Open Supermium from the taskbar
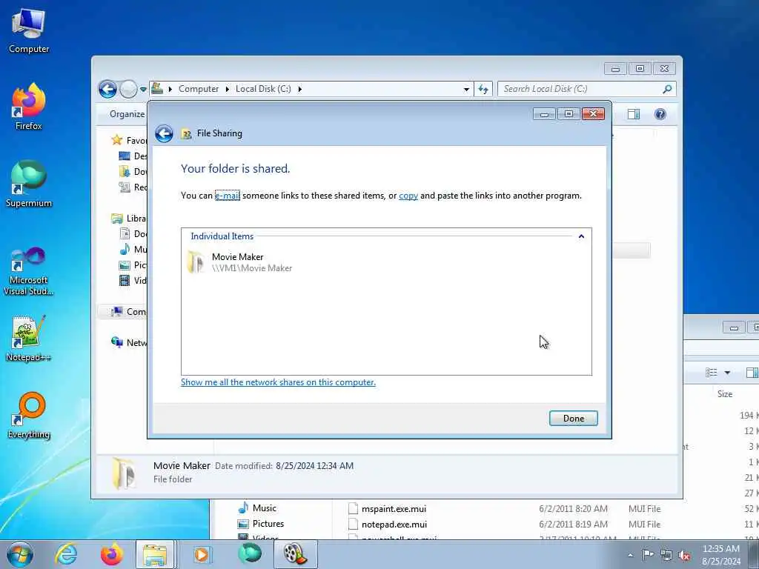This screenshot has height=569, width=759. (x=250, y=554)
